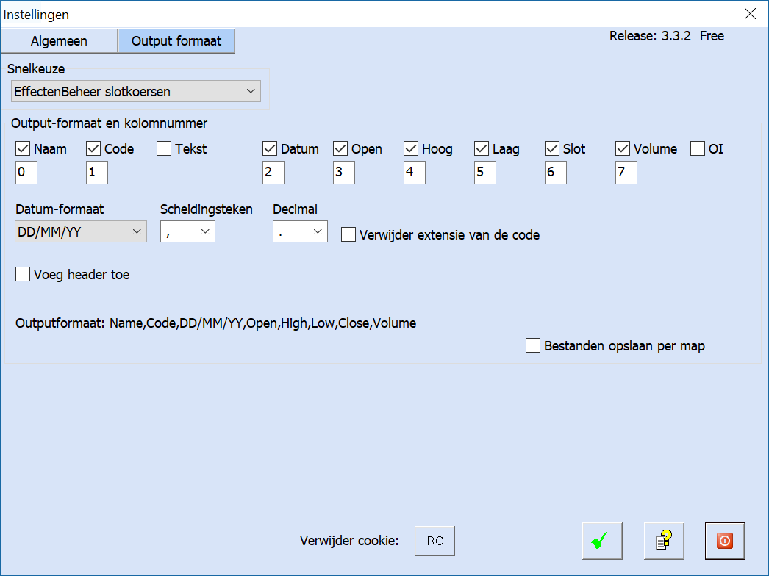Expand the Datum-formaat dropdown
The height and width of the screenshot is (576, 769).
pos(81,232)
